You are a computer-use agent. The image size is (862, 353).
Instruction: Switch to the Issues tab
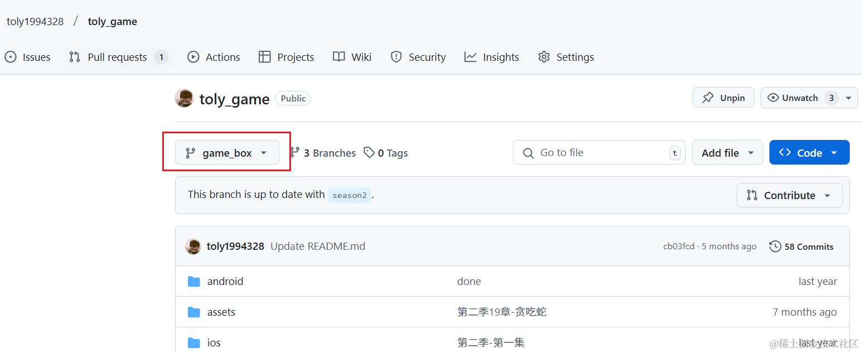pyautogui.click(x=27, y=57)
